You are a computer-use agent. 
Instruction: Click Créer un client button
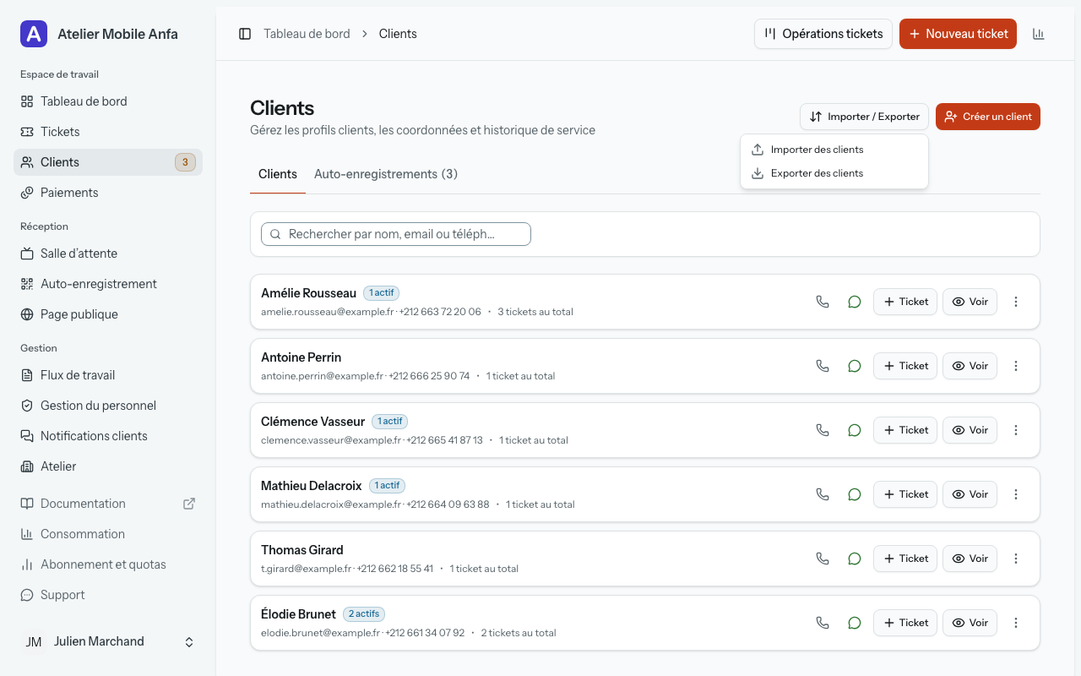pyautogui.click(x=988, y=117)
